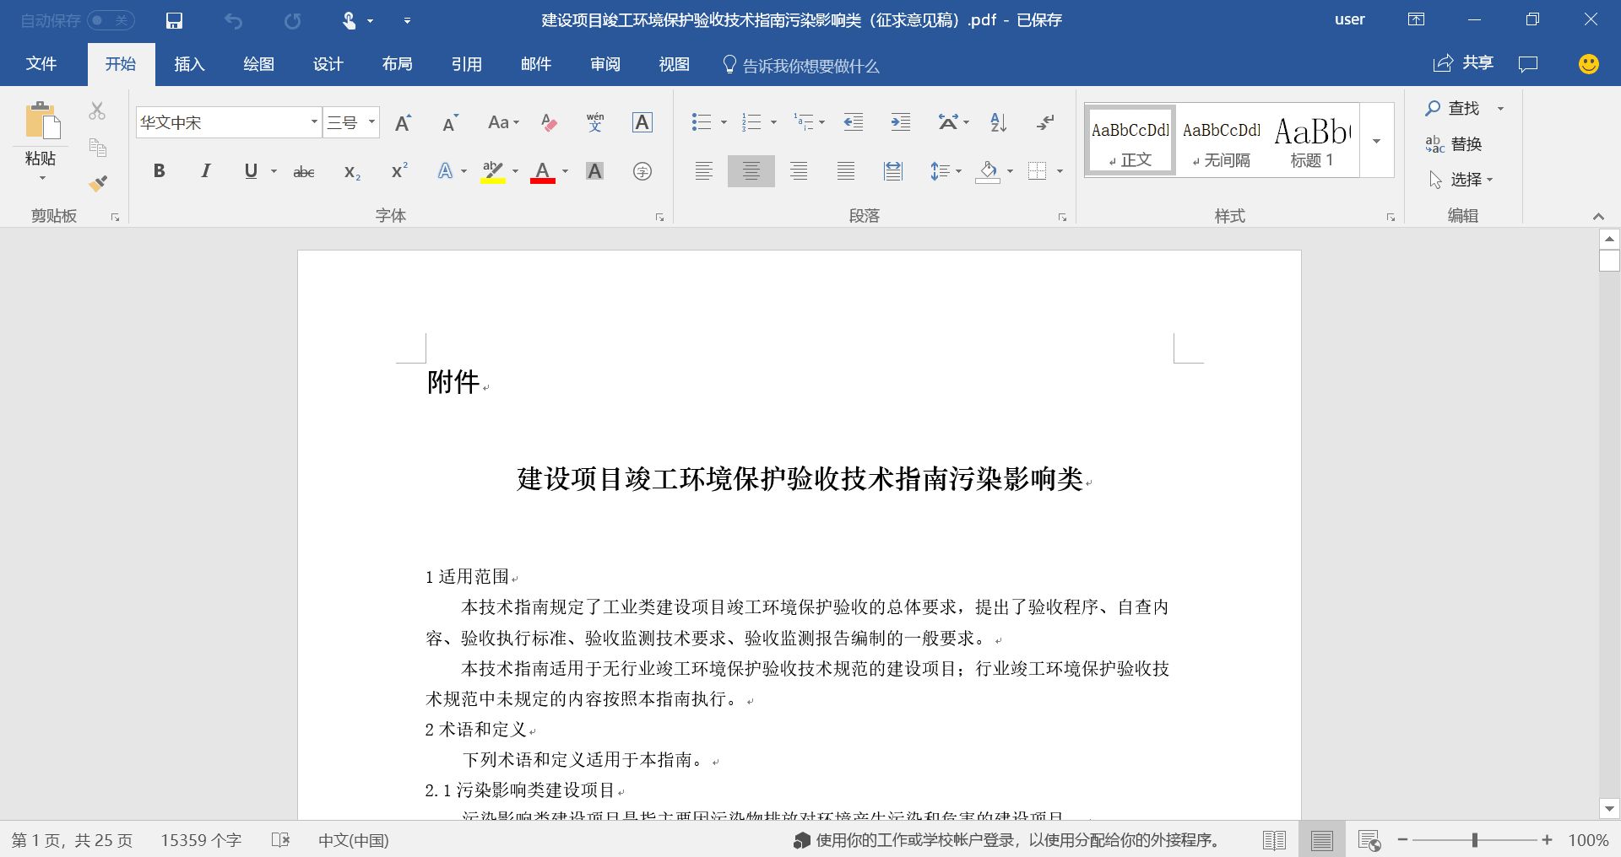Click the Redo arrow icon
Screen dimensions: 1621x857
click(x=292, y=20)
